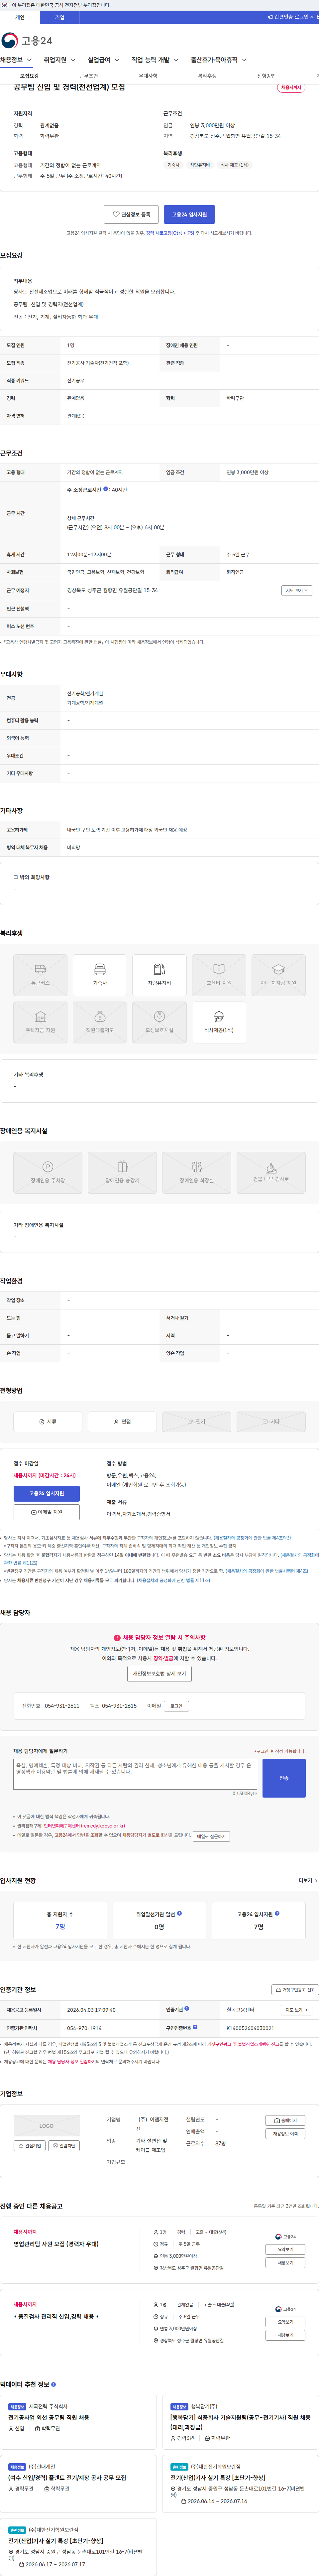Click info icon next to 구인인증번호
The image size is (319, 2576).
(195, 2027)
